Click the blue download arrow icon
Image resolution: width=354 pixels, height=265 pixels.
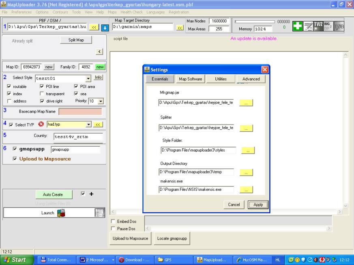coord(105,27)
